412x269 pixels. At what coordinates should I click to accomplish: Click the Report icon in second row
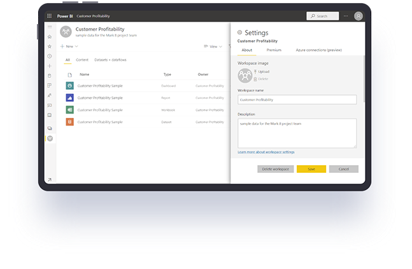point(69,98)
